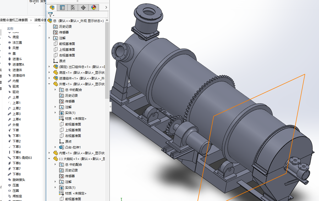319x201 pixels.
Task: Expand the 进渣组件<1> component node
Action: click(x=49, y=78)
